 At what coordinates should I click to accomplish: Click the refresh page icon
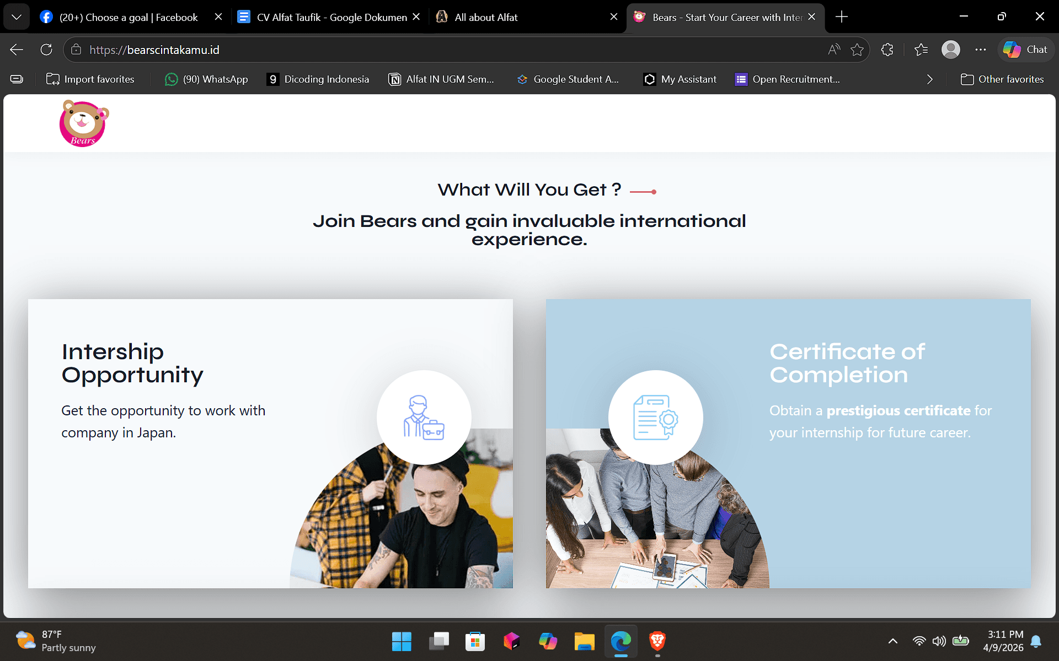click(x=46, y=50)
